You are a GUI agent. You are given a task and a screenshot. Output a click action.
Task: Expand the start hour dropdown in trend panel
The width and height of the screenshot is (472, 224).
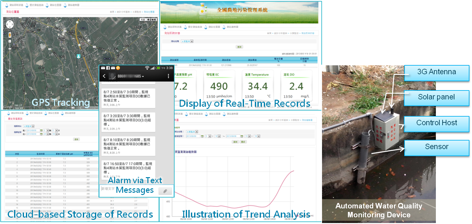210,136
